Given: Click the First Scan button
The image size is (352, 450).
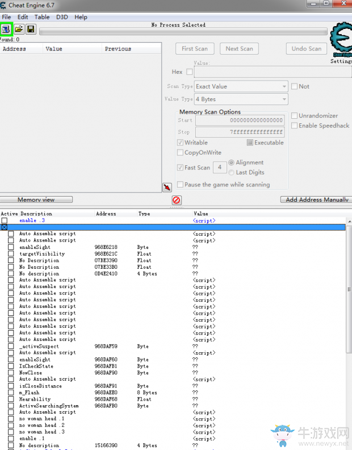Looking at the screenshot, I should tap(195, 48).
